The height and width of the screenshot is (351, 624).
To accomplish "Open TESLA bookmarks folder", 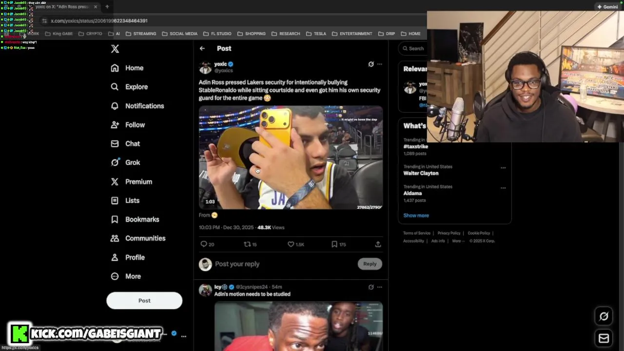I will pos(316,34).
